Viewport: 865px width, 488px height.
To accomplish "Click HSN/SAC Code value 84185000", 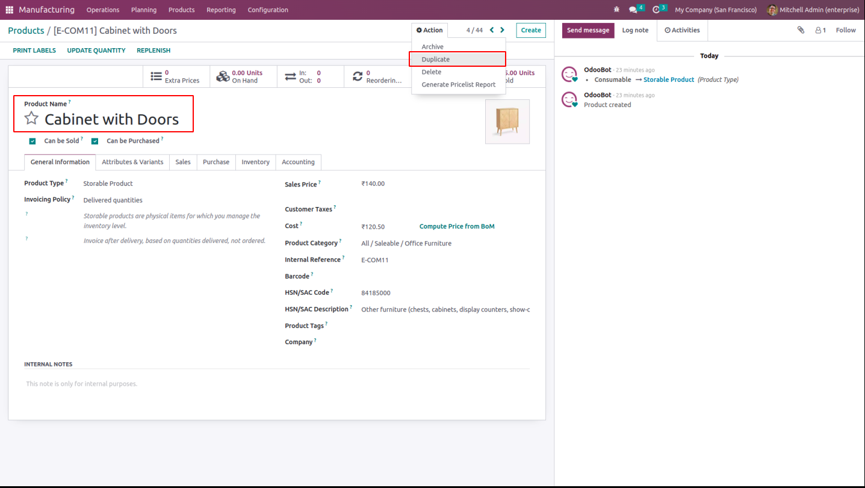I will point(376,293).
